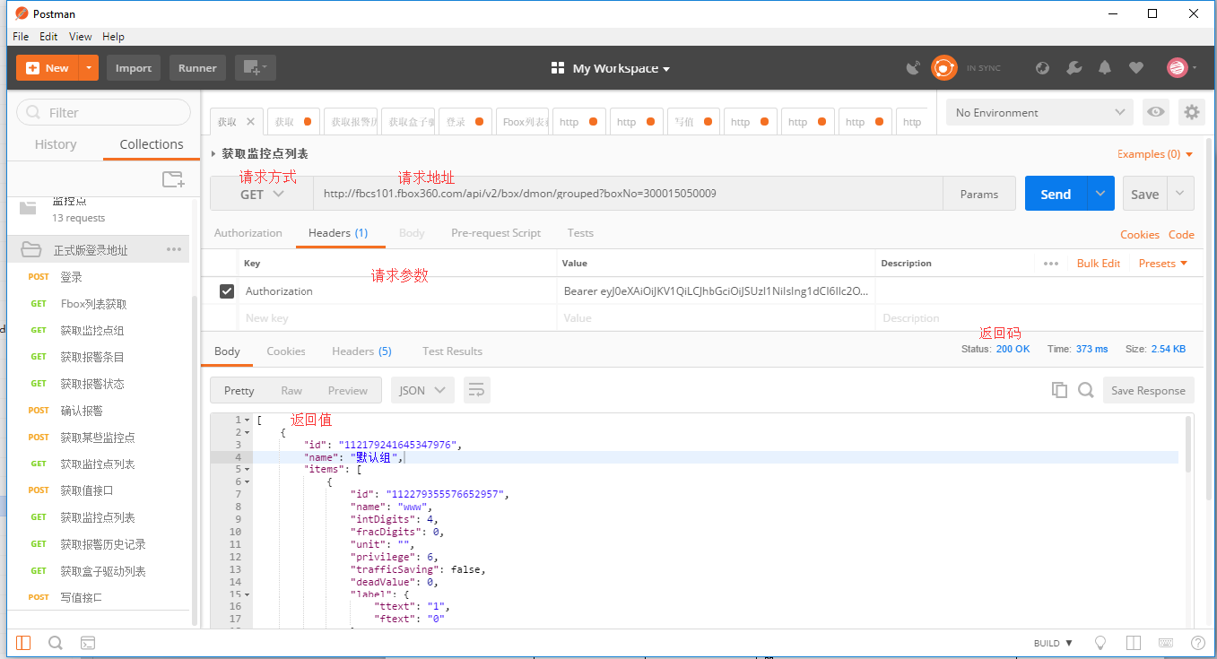Click the collections Filter search field
This screenshot has height=659, width=1217.
coord(103,112)
